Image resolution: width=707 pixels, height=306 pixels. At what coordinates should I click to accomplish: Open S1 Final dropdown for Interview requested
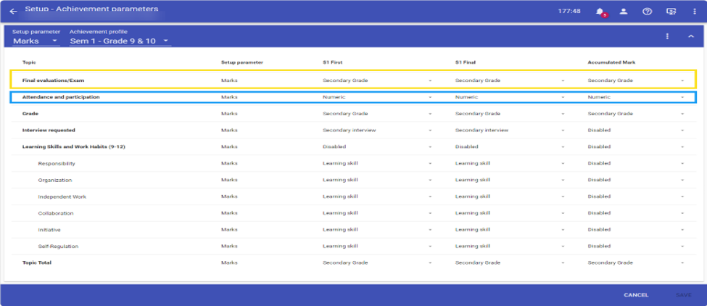(510, 131)
